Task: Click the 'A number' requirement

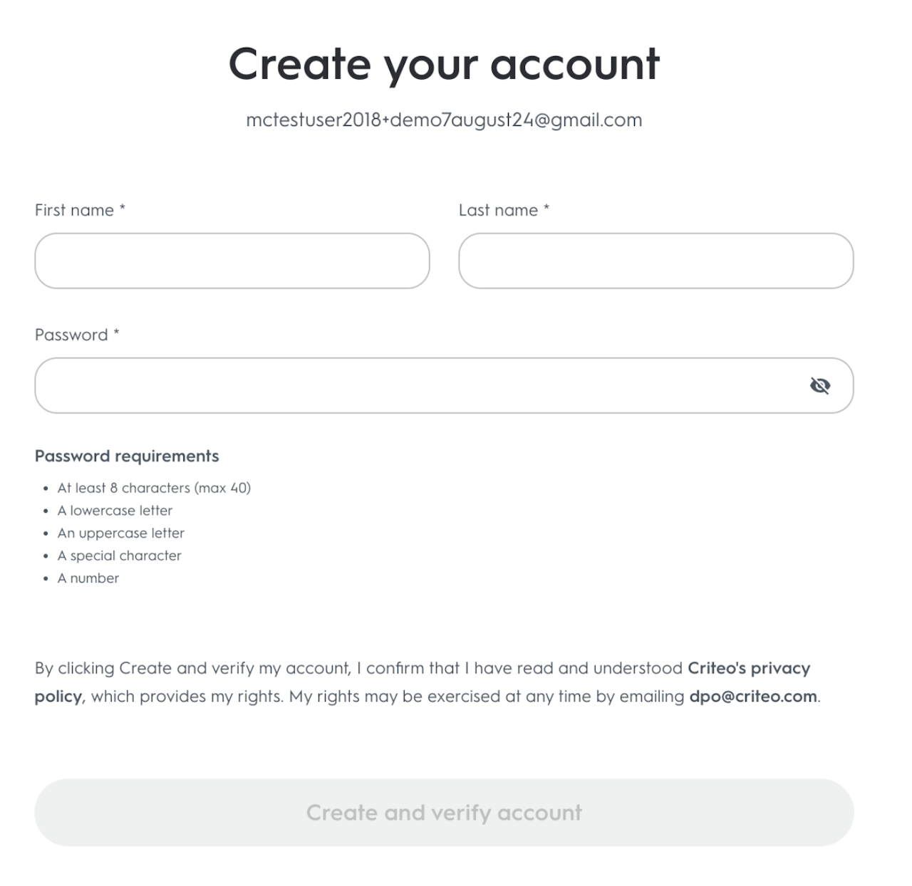Action: [88, 578]
